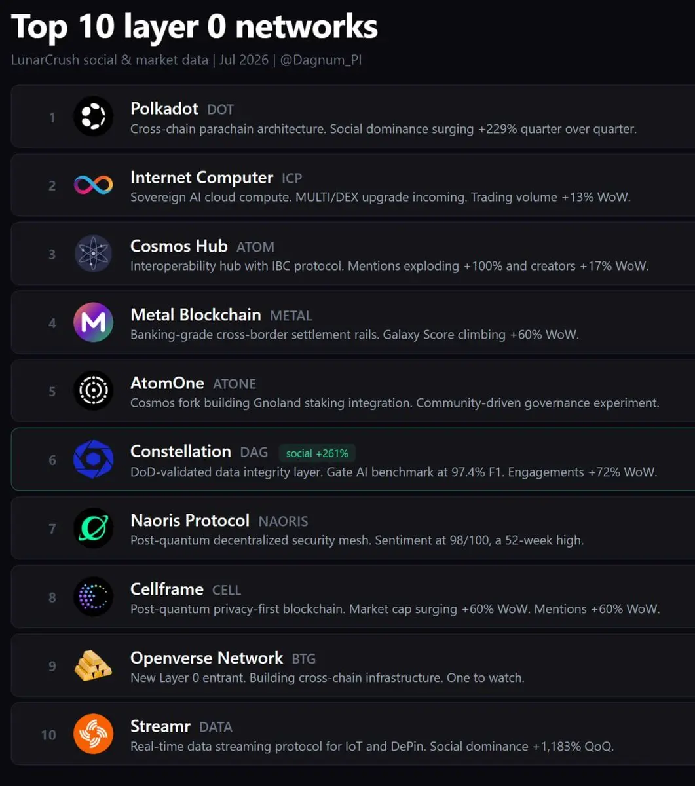Open the Polkadot project name
The height and width of the screenshot is (786, 695).
pos(164,108)
